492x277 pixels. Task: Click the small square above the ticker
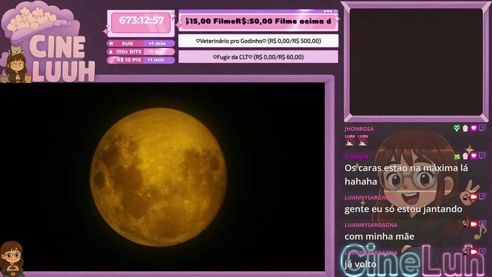pos(336,11)
